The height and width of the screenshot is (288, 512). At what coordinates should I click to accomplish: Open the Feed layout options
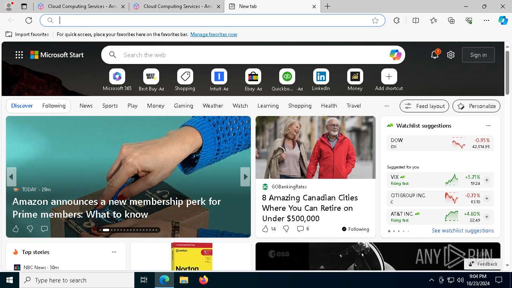[424, 106]
